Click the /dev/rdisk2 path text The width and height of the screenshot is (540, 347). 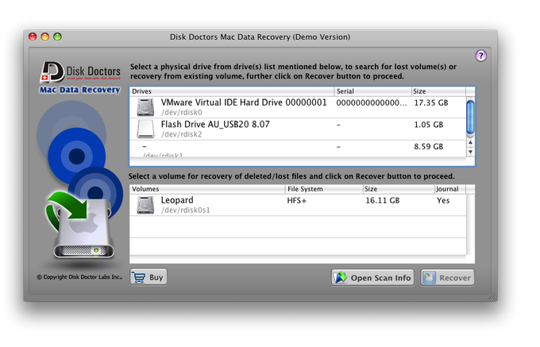click(182, 135)
